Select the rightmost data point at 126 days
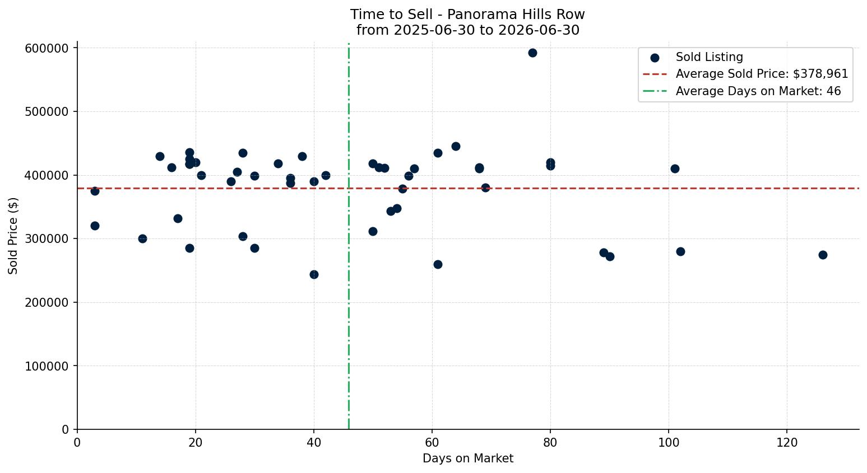Image resolution: width=867 pixels, height=473 pixels. (823, 255)
